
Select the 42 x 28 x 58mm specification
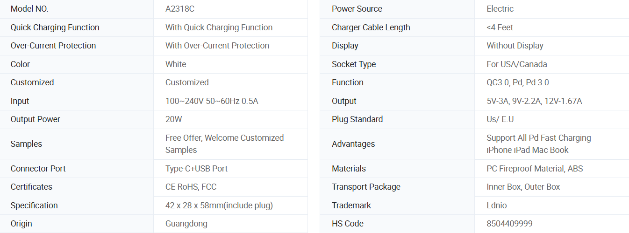pyautogui.click(x=219, y=206)
